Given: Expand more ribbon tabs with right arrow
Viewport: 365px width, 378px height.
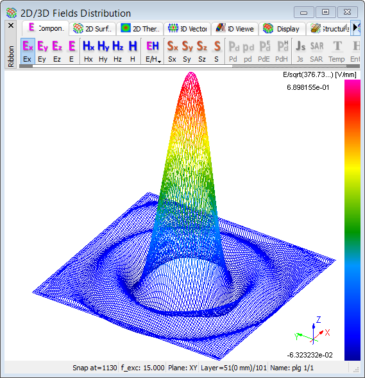Looking at the screenshot, I should [355, 28].
